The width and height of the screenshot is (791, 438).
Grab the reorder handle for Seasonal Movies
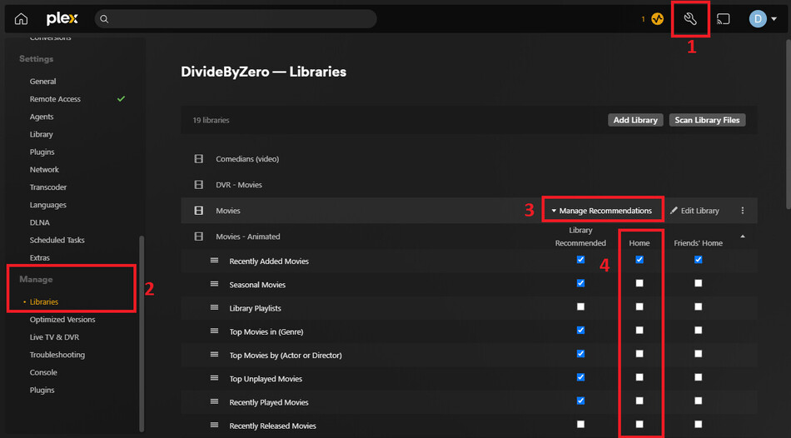click(x=214, y=284)
